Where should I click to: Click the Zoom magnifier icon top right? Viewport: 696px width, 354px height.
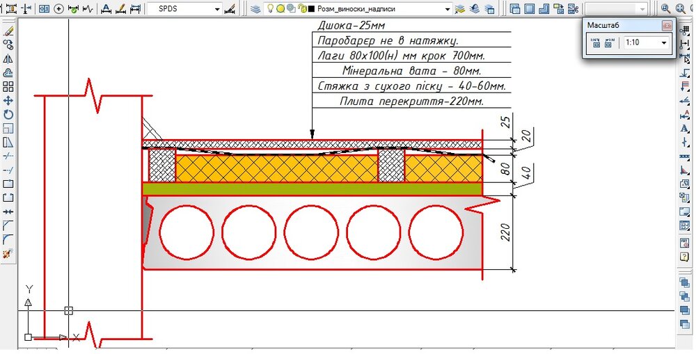tap(666, 9)
